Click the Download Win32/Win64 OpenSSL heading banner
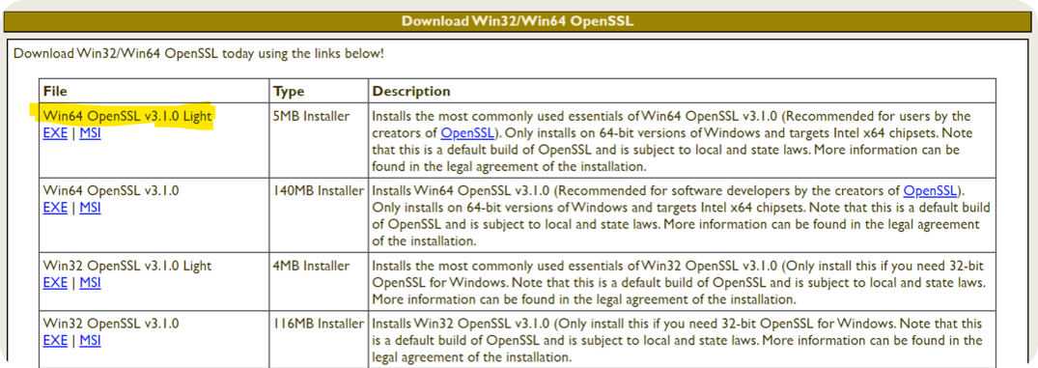1038x368 pixels. (519, 21)
